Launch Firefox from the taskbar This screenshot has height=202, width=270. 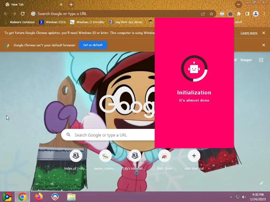click(39, 197)
